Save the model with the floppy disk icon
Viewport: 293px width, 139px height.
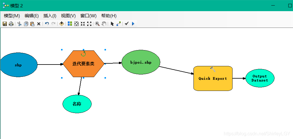click(x=5, y=24)
